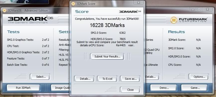Click the 16228 3DMarks score text
The image size is (216, 97).
(107, 25)
